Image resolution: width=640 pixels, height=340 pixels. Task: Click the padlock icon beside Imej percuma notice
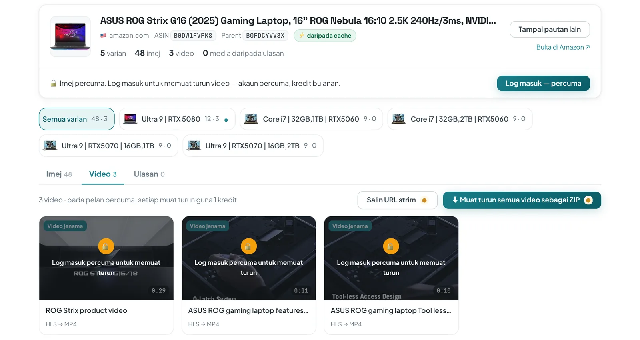click(54, 83)
